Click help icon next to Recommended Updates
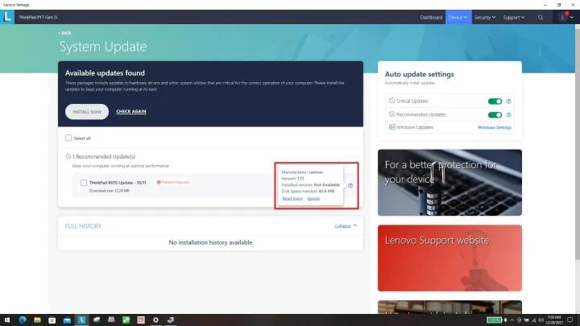Screen dimensions: 580x326 tap(508, 115)
